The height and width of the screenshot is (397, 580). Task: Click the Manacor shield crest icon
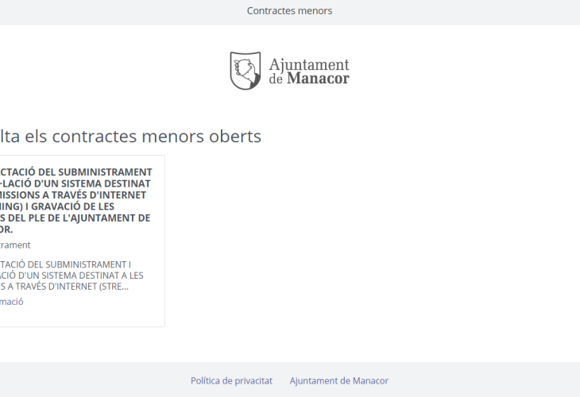pyautogui.click(x=245, y=71)
